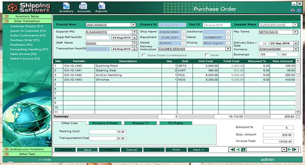
Task: Open Sales Invoice (F8)
Action: (x=23, y=54)
